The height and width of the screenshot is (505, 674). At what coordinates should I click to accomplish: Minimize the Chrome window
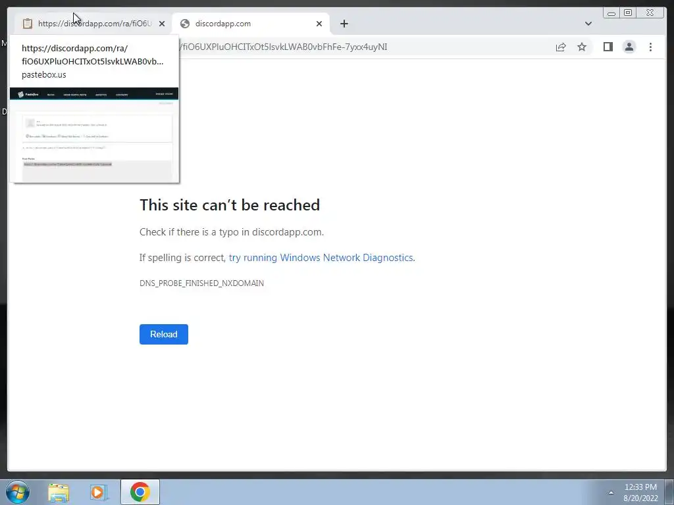click(x=611, y=13)
